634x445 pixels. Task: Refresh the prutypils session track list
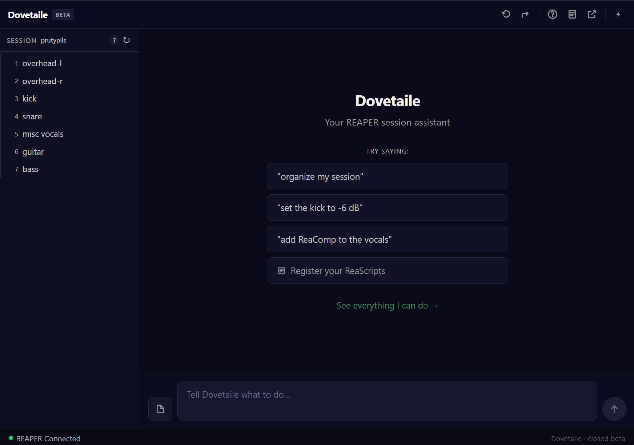click(x=126, y=40)
